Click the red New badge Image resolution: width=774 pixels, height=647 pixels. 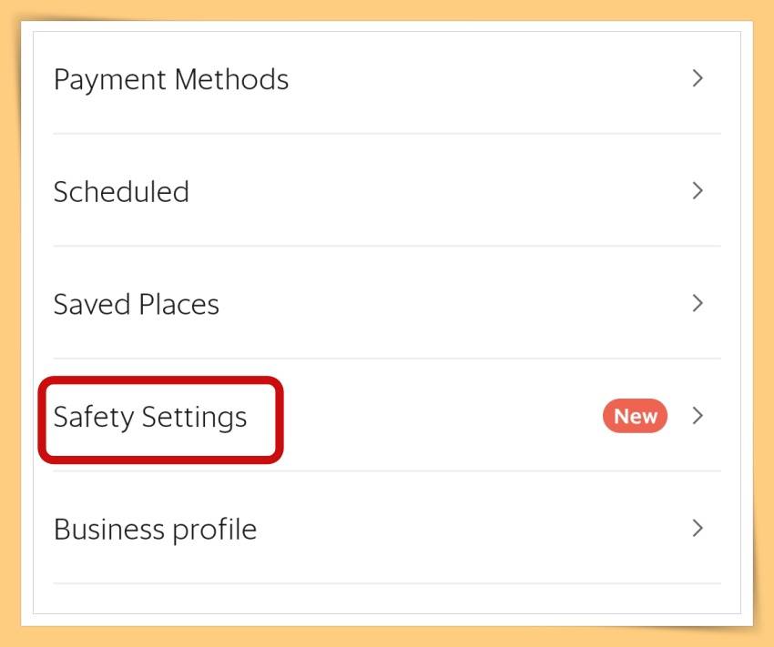[635, 416]
